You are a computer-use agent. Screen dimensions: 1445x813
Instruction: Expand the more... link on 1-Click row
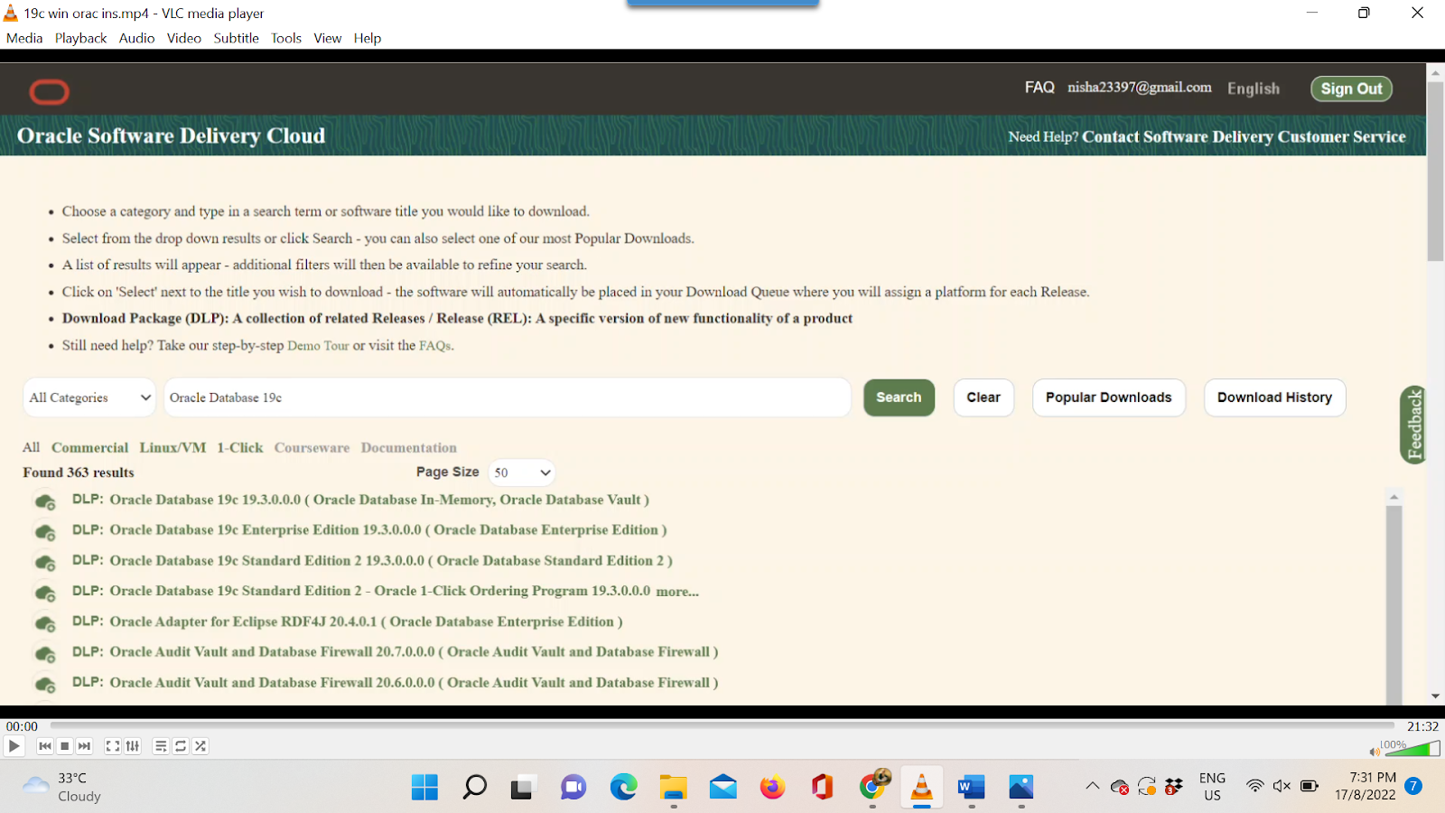677,592
